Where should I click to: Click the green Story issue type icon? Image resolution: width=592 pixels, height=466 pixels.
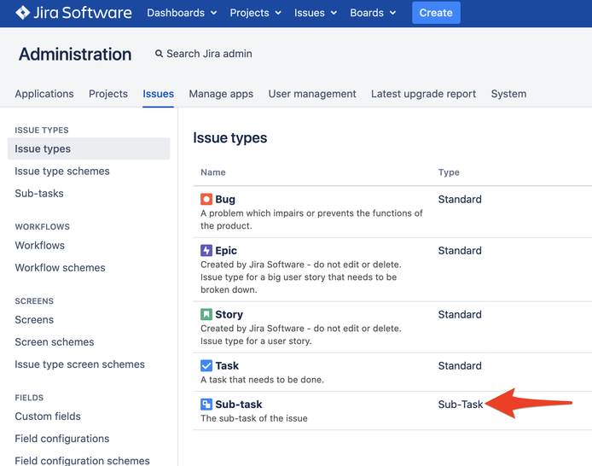[206, 314]
